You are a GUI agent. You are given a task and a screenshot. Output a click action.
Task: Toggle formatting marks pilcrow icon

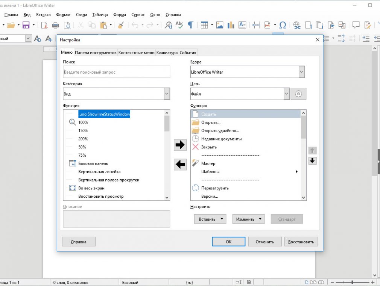click(x=191, y=25)
